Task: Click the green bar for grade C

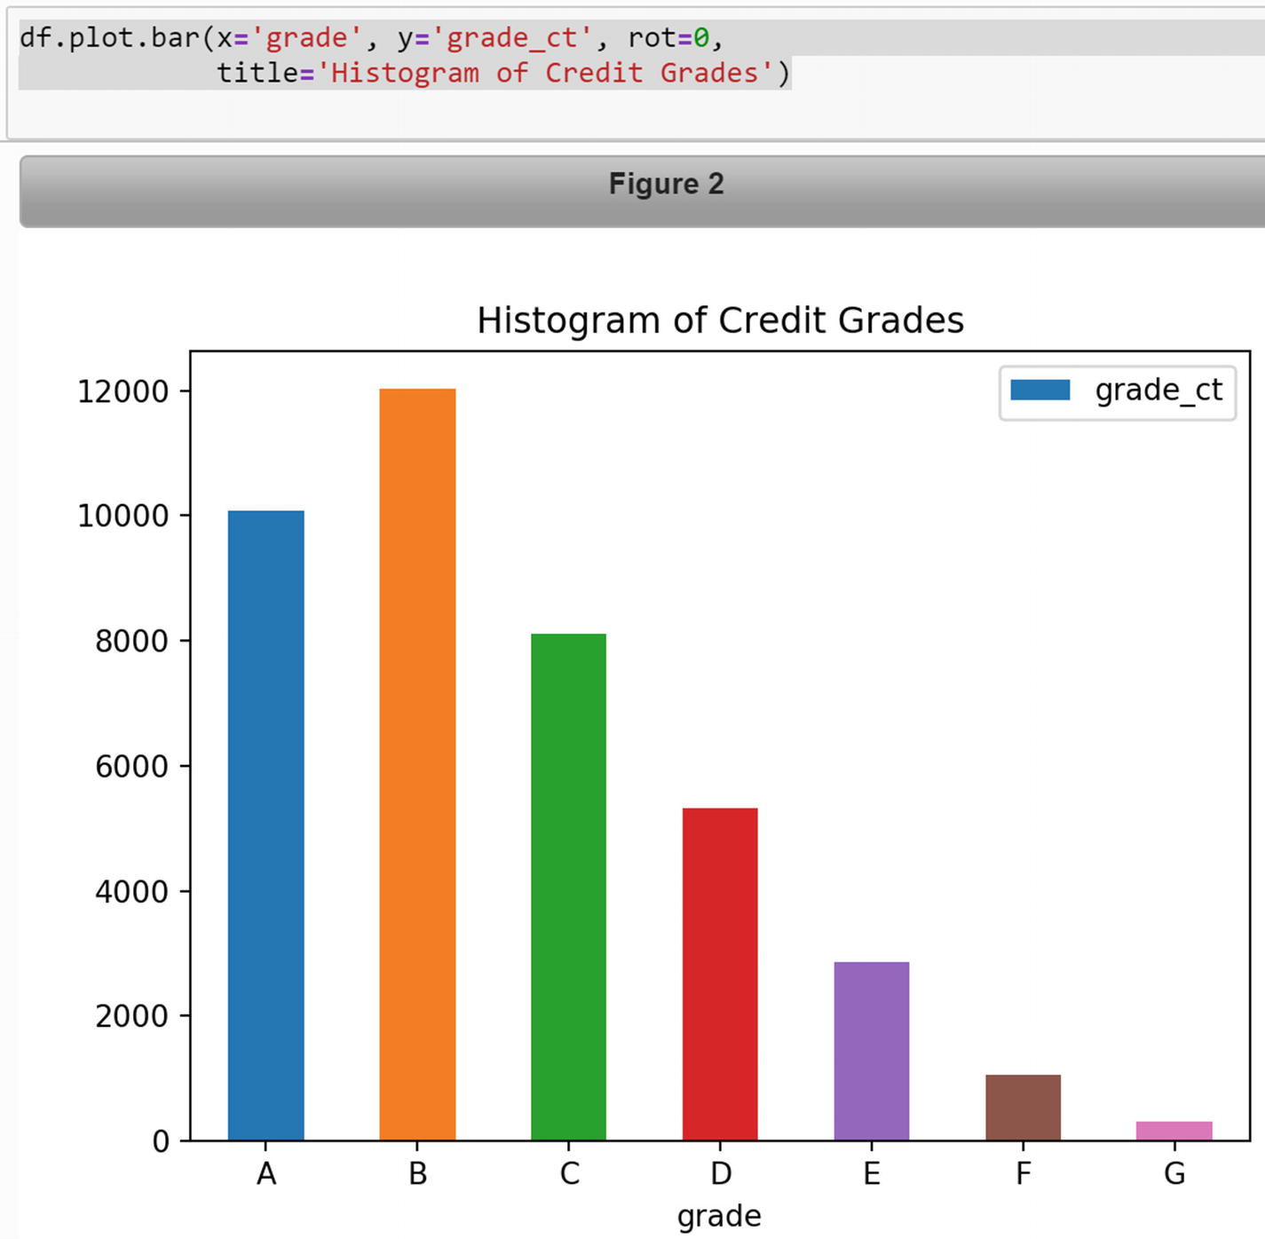Action: pos(568,887)
